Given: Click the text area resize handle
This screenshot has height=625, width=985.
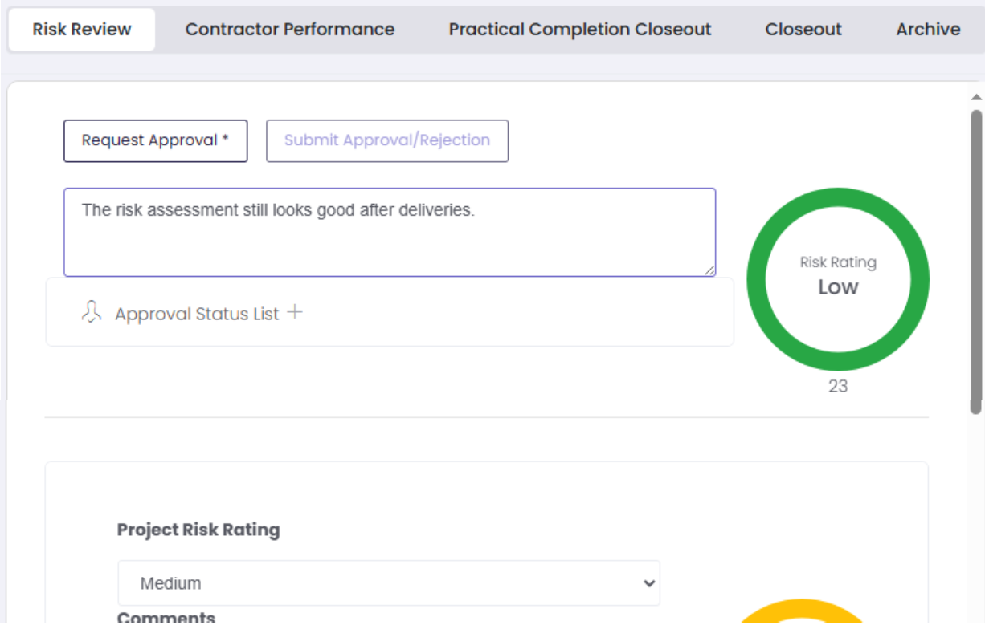Looking at the screenshot, I should (x=709, y=271).
